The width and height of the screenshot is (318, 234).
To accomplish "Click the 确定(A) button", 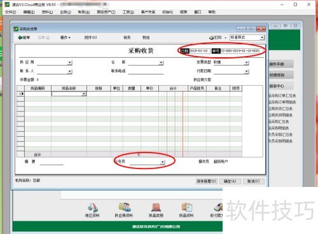I will (x=230, y=181).
